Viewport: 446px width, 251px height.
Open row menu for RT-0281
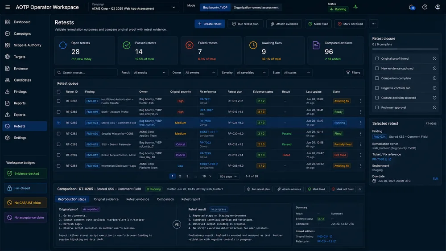[x=360, y=166]
